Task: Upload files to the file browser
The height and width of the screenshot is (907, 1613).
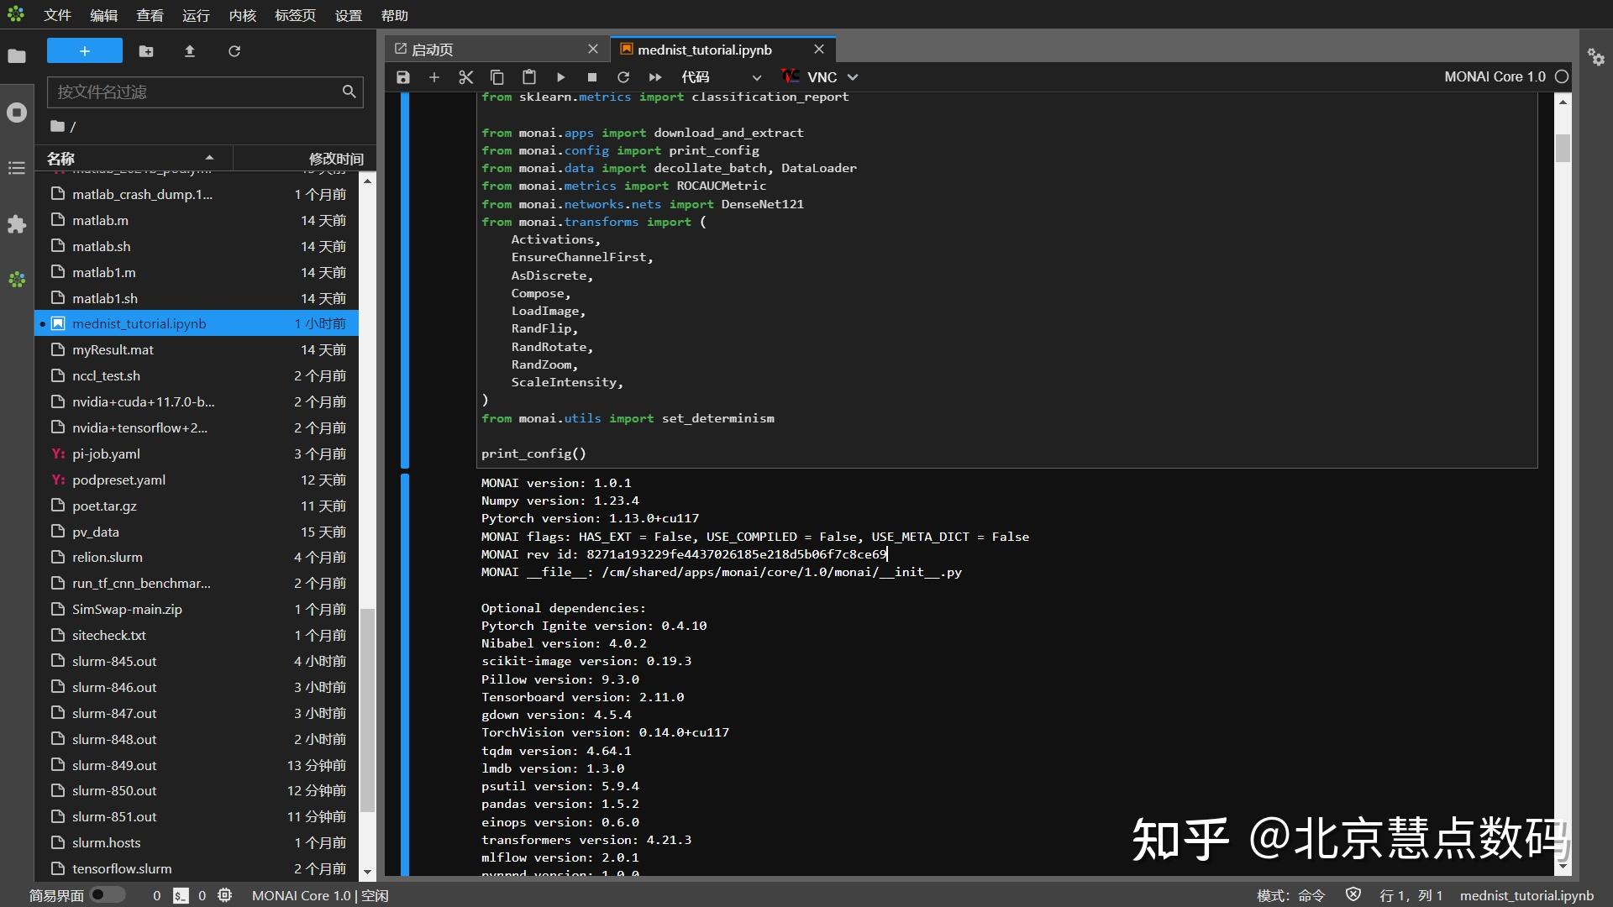Action: pos(189,50)
